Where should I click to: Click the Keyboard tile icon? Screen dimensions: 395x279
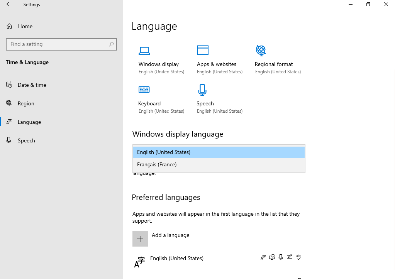coord(144,90)
